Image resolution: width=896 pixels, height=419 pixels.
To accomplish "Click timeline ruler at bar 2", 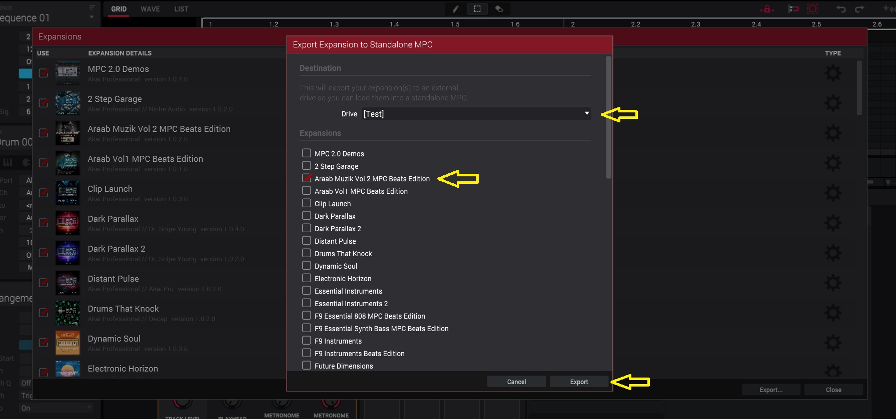I will (572, 24).
